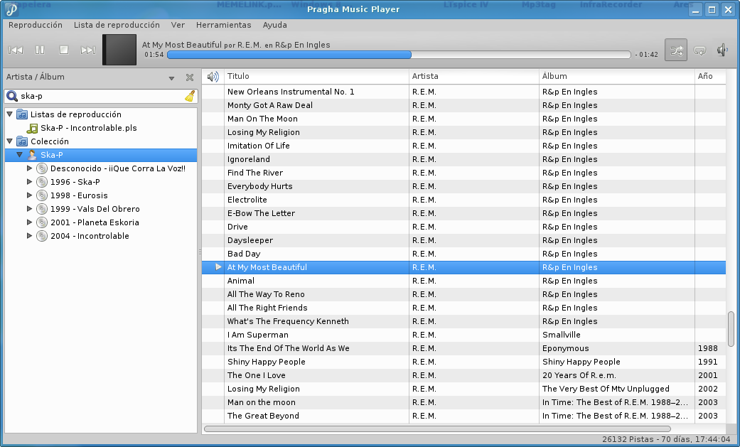Sort by Artista column header
Image resolution: width=740 pixels, height=447 pixels.
(474, 77)
